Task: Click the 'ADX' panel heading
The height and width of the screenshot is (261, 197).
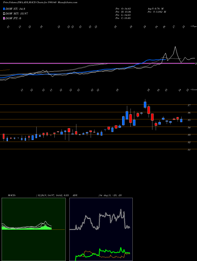Action: [75, 195]
